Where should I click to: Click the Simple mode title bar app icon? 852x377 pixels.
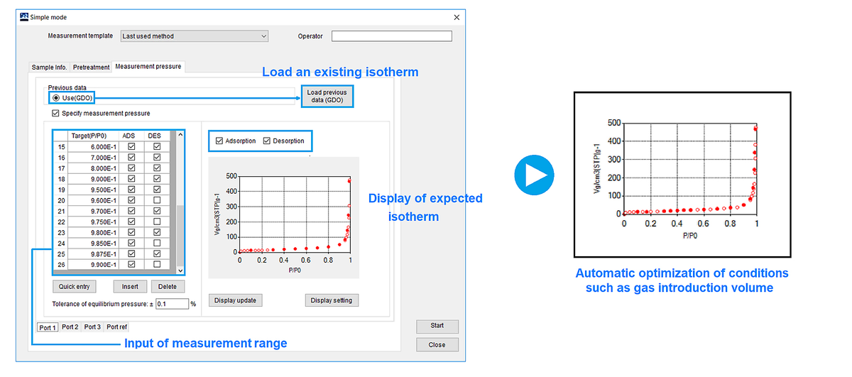coord(23,16)
